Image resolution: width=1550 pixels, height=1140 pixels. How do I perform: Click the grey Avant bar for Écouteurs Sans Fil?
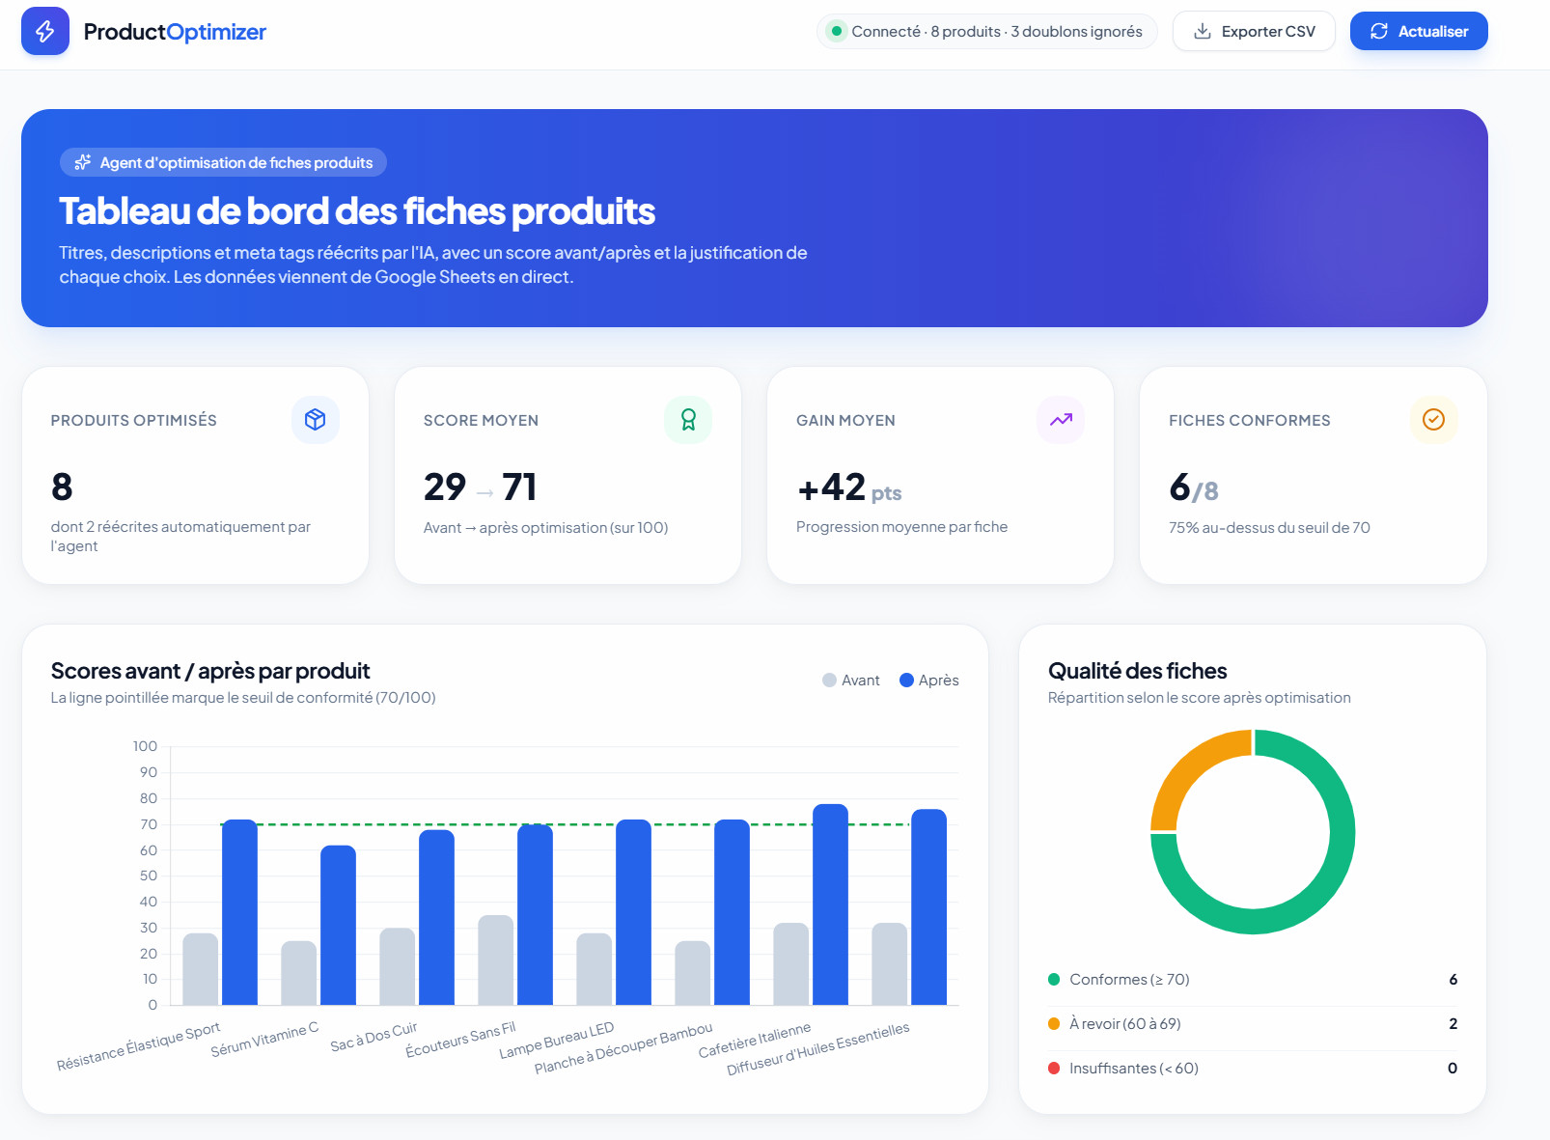coord(496,960)
